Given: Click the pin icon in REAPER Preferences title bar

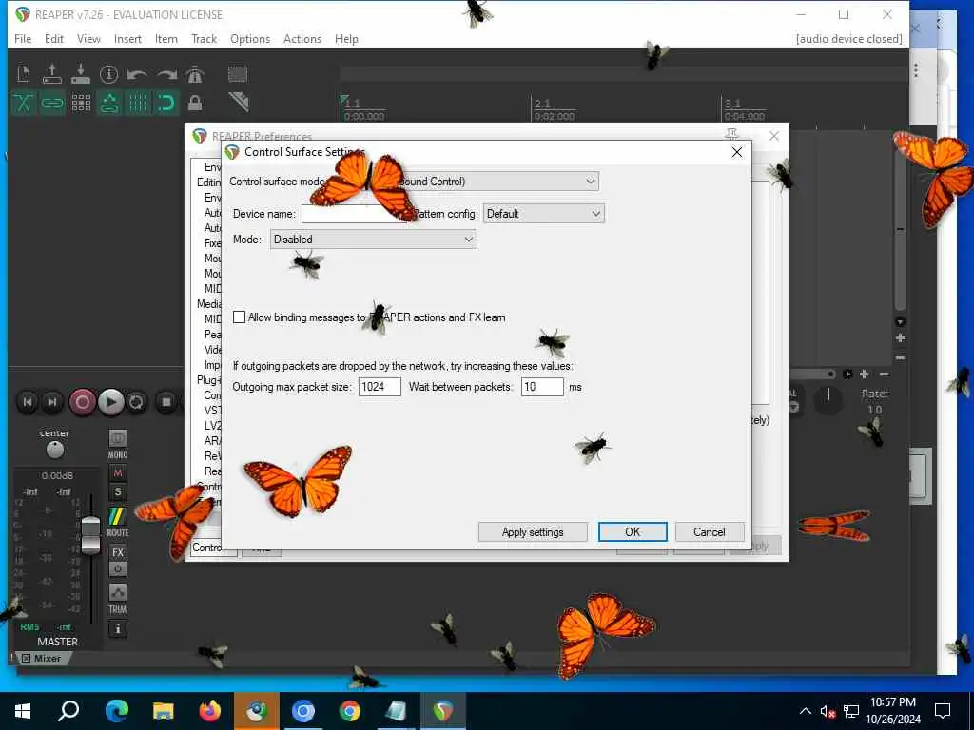Looking at the screenshot, I should click(x=731, y=134).
